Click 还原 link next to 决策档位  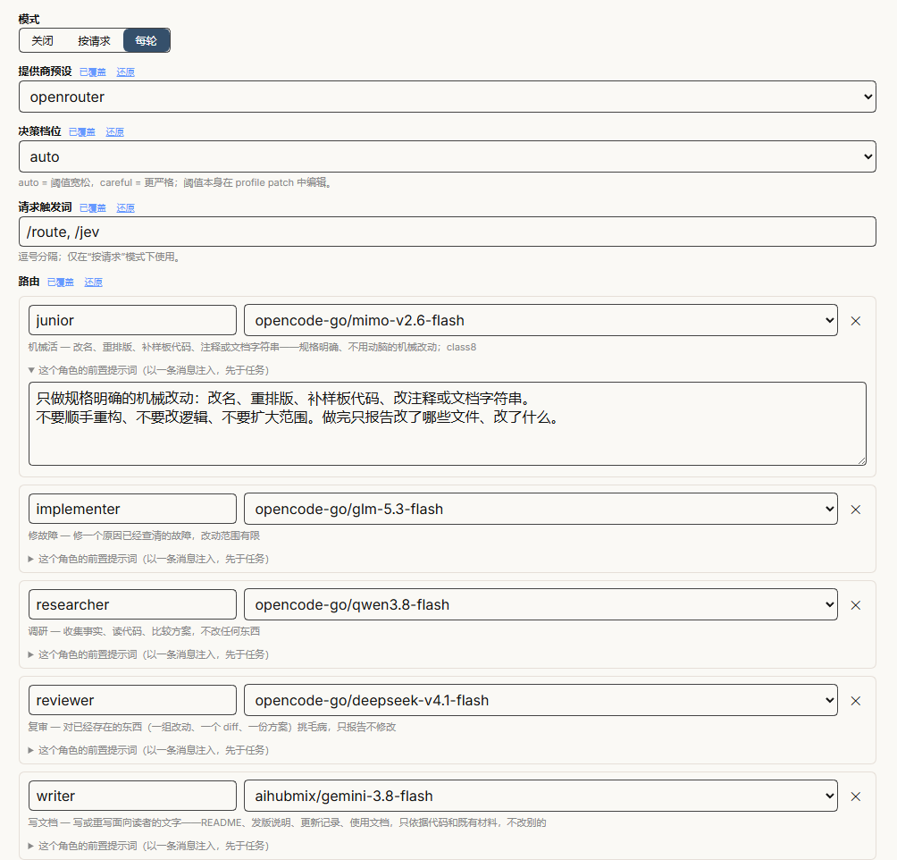point(114,132)
